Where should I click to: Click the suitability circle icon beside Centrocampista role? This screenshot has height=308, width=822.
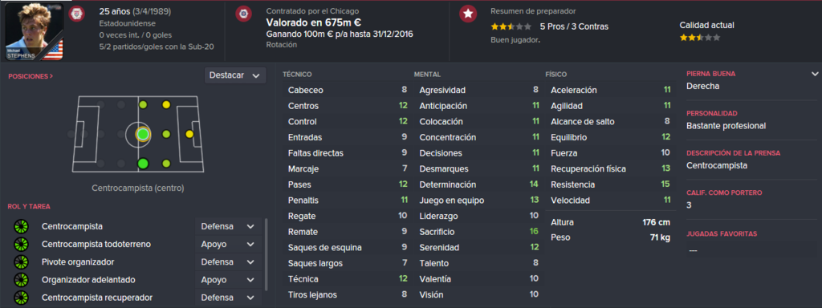coord(20,227)
